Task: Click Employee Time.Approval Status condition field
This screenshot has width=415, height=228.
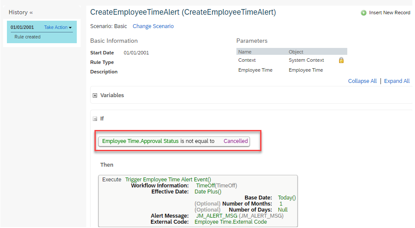Action: click(x=140, y=141)
